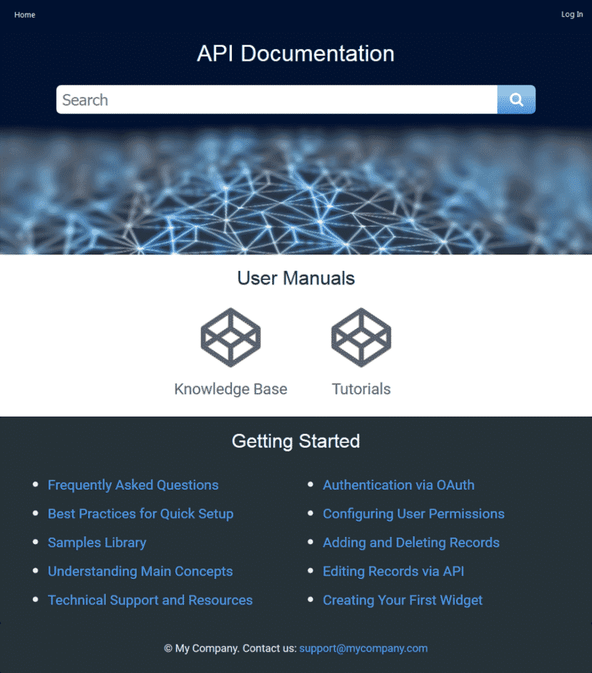
Task: Open the Knowledge Base text label
Action: click(231, 389)
